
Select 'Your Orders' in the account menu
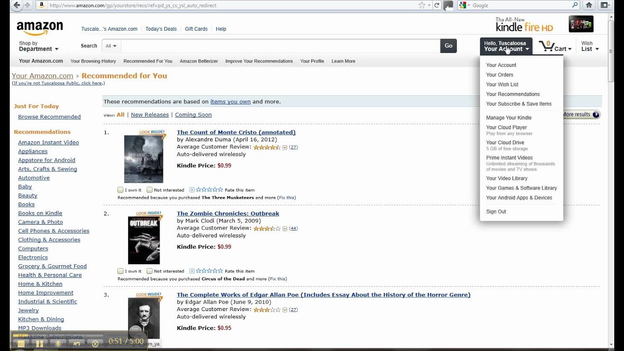click(x=499, y=75)
